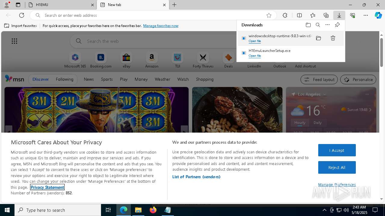
Task: Open Deals shortcut
Action: coord(229,60)
